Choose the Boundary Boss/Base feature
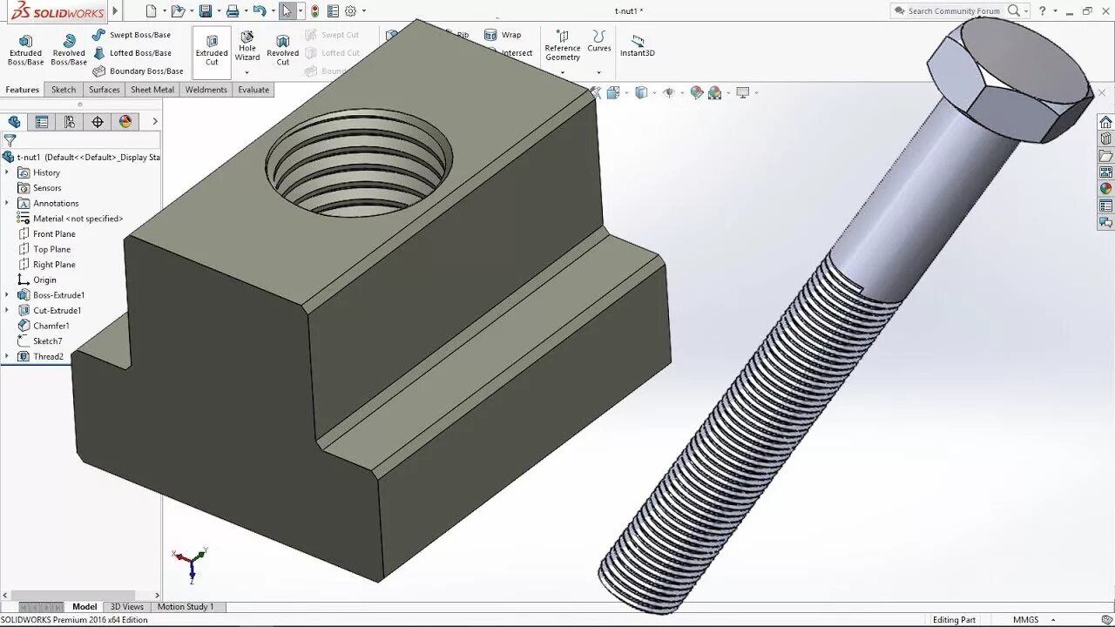The height and width of the screenshot is (627, 1115). 138,71
